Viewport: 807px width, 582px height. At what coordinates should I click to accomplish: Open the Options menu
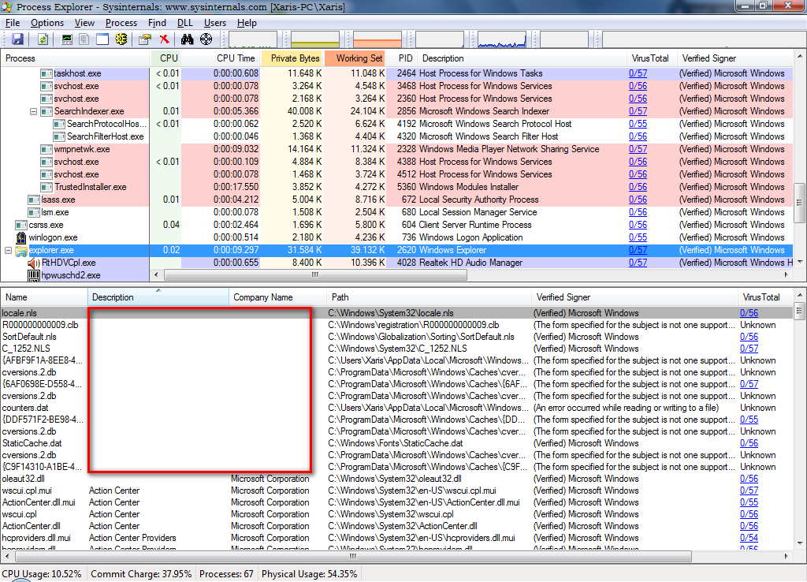(47, 23)
